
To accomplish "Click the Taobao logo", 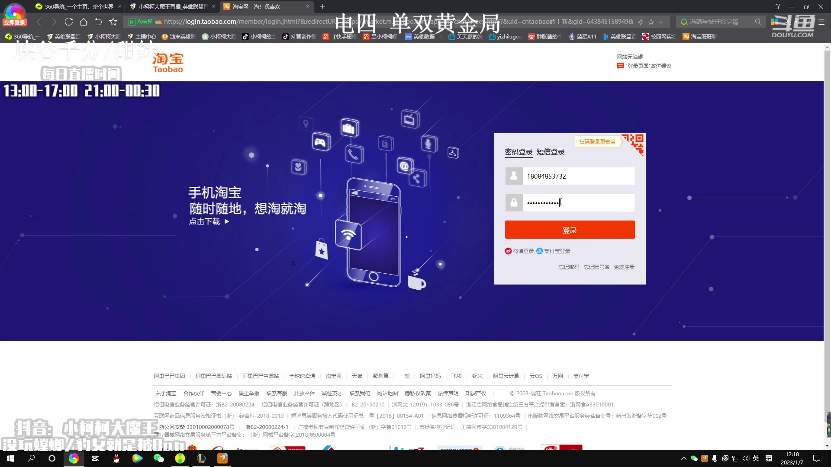I will [x=168, y=62].
